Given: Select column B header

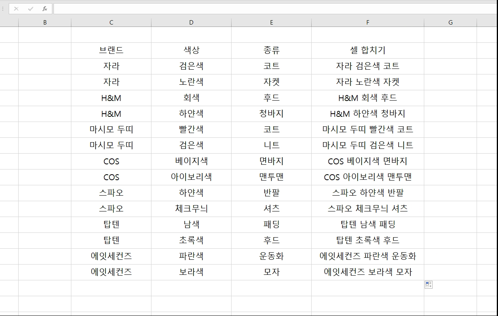Looking at the screenshot, I should point(45,23).
